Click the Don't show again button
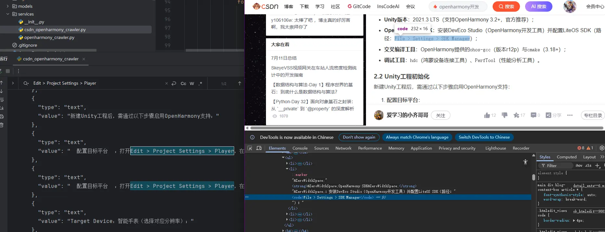Viewport: 605px width, 232px height. (359, 137)
